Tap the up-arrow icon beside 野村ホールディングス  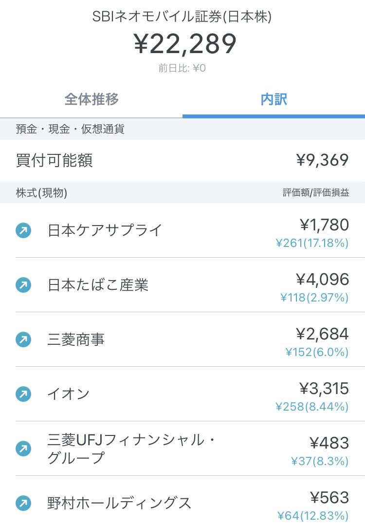[23, 504]
